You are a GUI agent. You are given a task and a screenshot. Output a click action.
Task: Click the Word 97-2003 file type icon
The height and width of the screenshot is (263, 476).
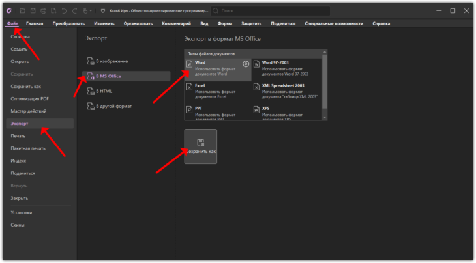pos(256,64)
